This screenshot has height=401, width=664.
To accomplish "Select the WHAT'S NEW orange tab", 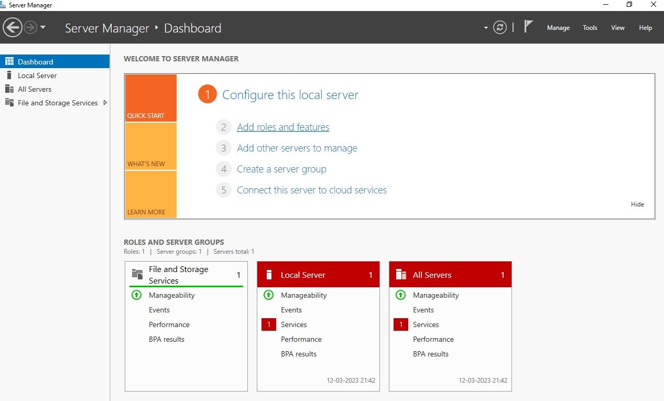I will point(151,146).
